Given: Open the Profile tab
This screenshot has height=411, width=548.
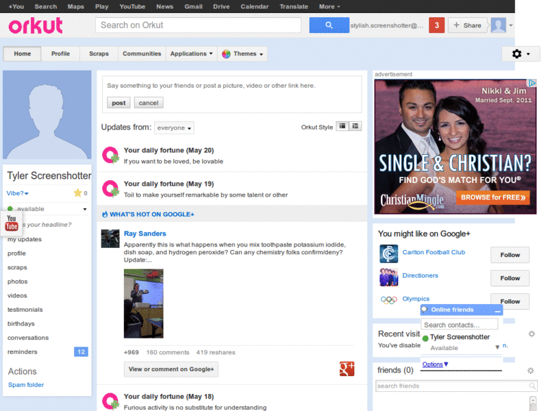Looking at the screenshot, I should (60, 54).
